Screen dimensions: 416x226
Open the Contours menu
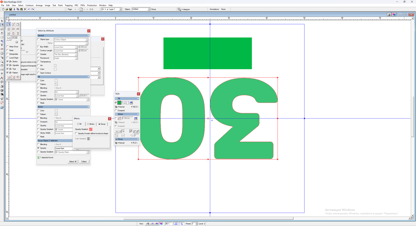point(29,5)
